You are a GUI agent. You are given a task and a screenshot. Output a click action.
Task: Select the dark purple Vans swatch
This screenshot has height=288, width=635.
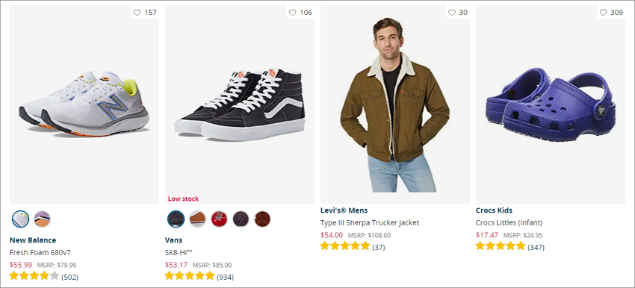pos(241,219)
